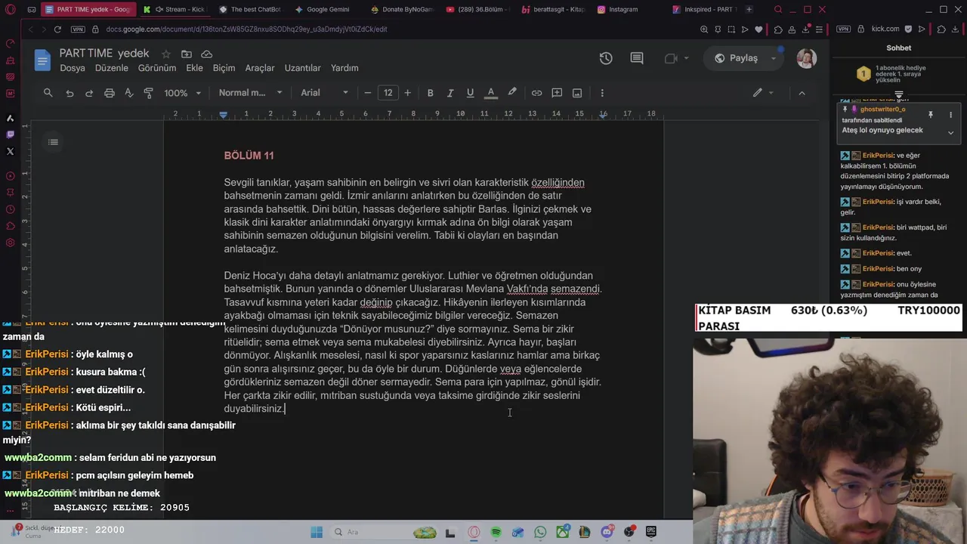
Task: Show the document outline panel
Action: [53, 142]
